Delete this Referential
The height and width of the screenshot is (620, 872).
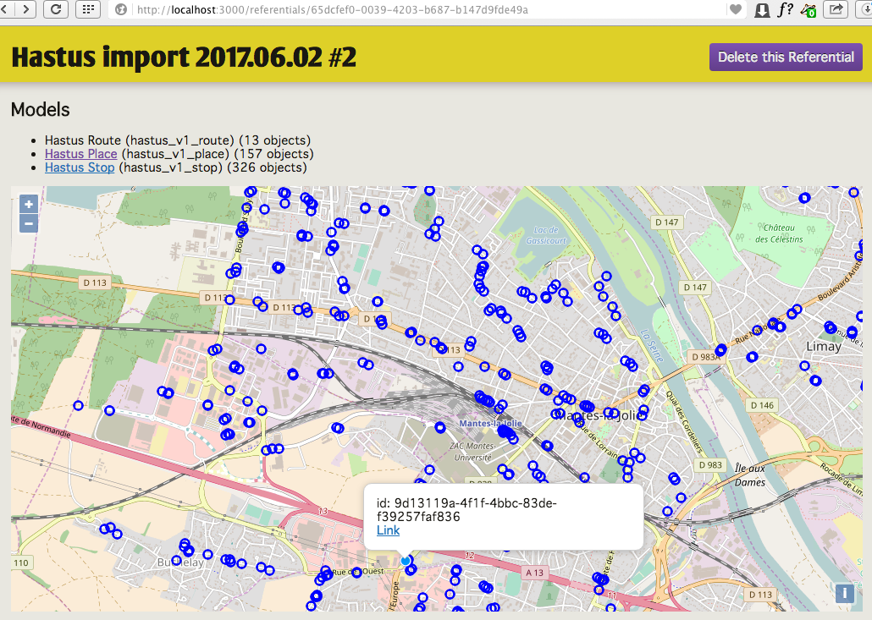pyautogui.click(x=786, y=57)
